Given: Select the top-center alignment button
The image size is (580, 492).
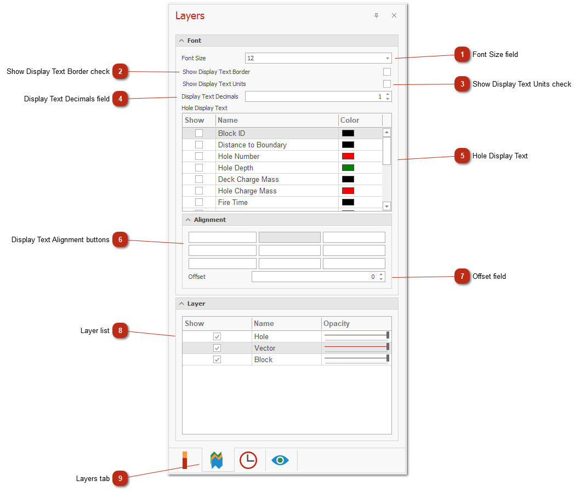Looking at the screenshot, I should (x=289, y=237).
